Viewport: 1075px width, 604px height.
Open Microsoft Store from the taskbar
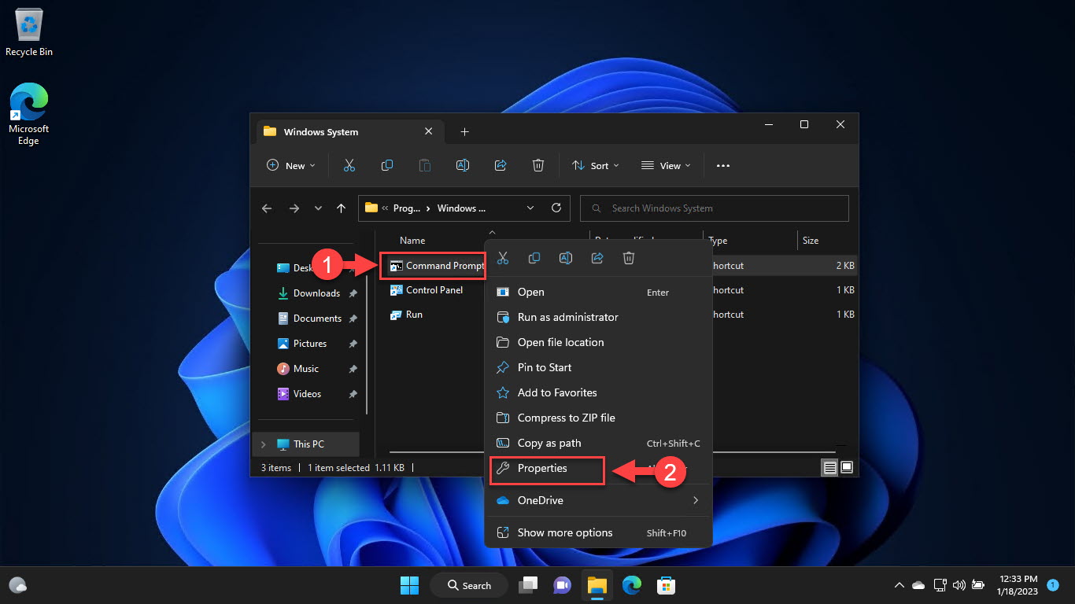tap(667, 585)
